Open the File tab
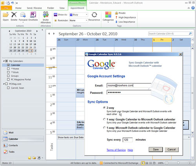 pyautogui.click(x=6, y=8)
